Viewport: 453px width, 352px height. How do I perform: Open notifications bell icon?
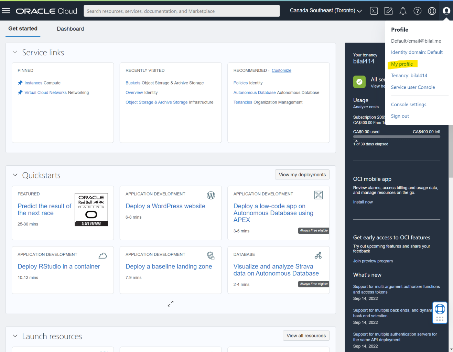pyautogui.click(x=403, y=11)
